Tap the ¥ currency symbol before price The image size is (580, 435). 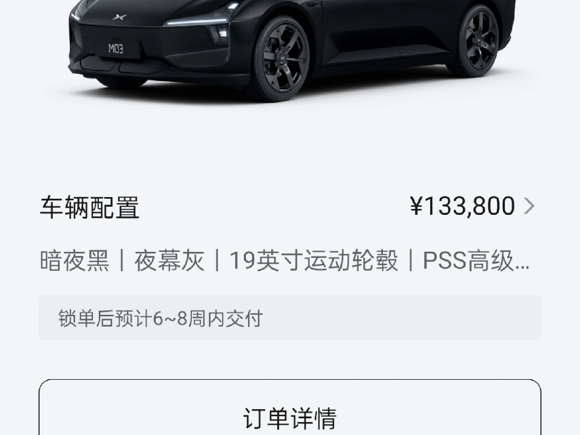click(x=417, y=206)
